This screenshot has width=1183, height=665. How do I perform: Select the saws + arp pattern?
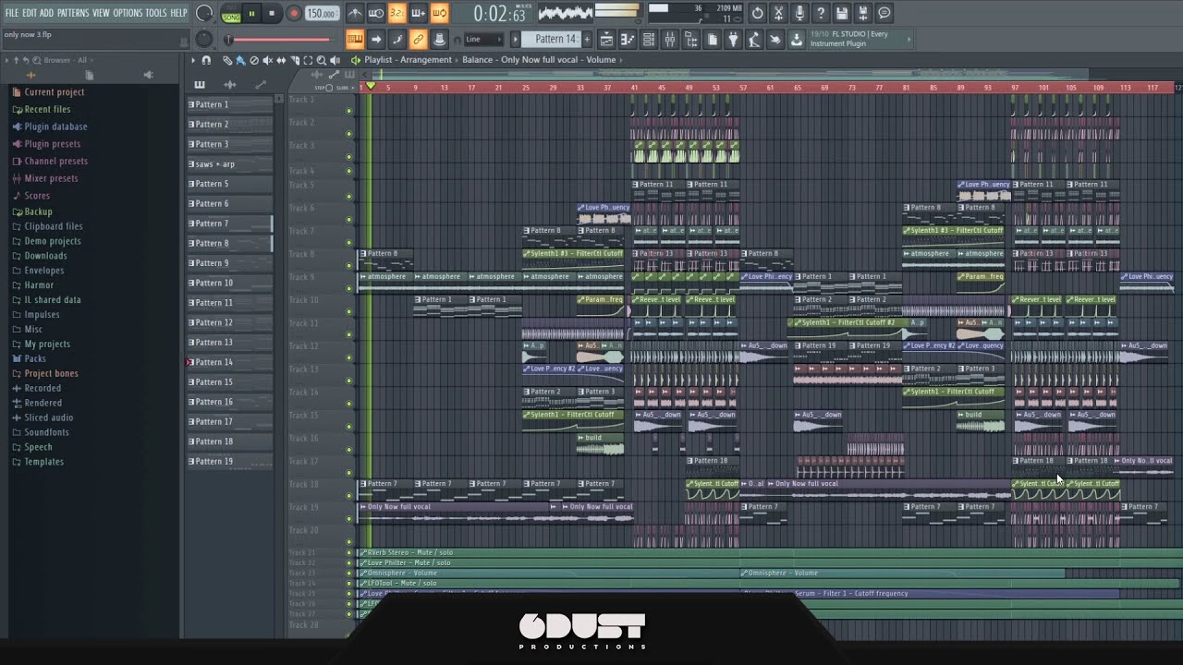tap(229, 164)
